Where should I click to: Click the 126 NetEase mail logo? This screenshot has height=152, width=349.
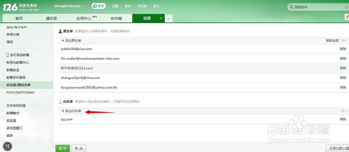coord(21,7)
